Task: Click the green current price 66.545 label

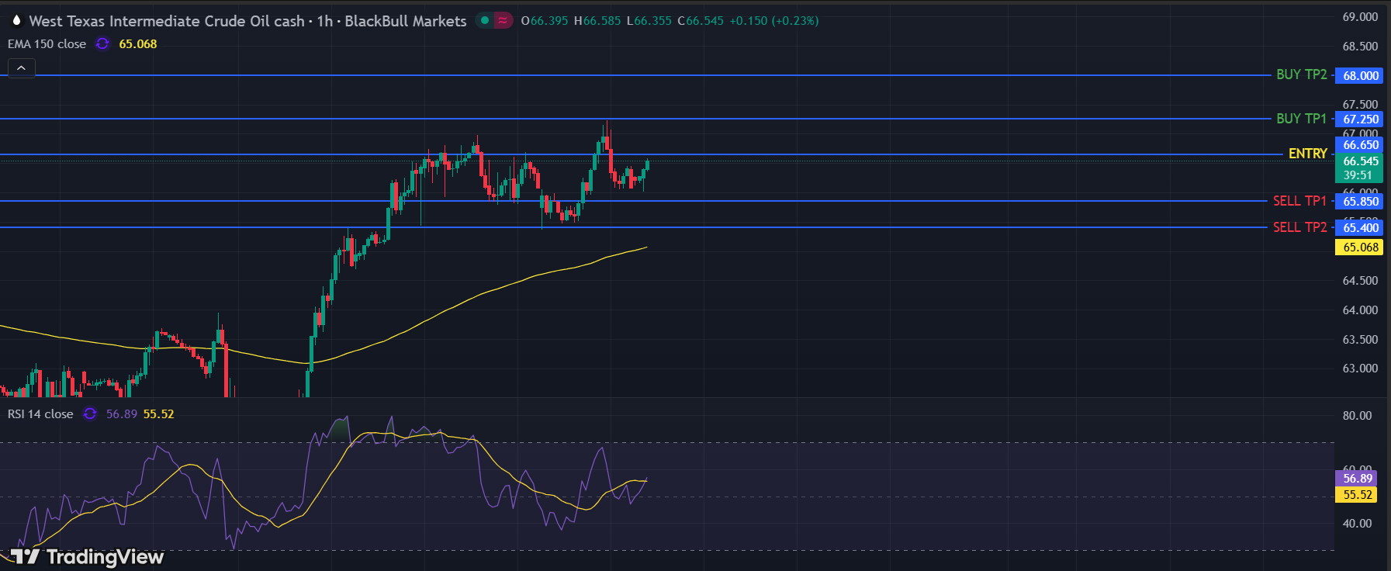Action: coord(1361,161)
